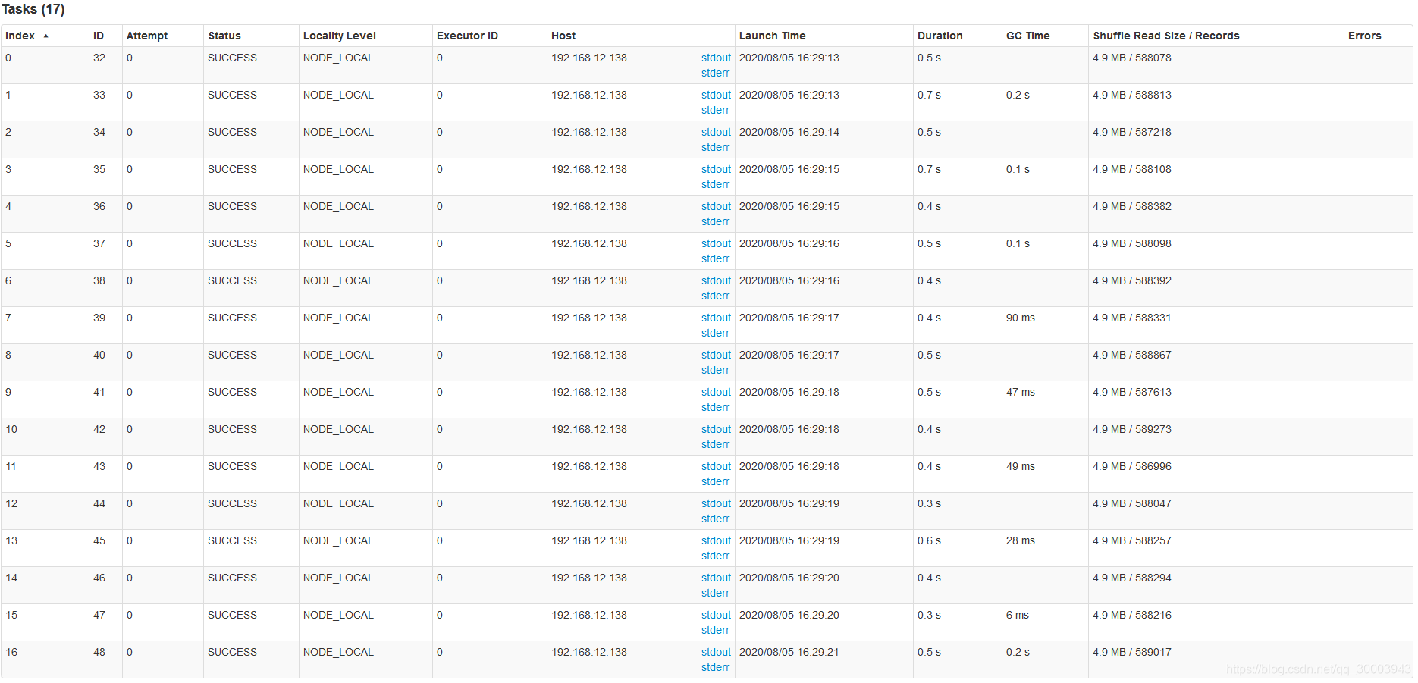Screen dimensions: 1418x683
Task: Select GC time value '47 ms'
Action: [1021, 392]
